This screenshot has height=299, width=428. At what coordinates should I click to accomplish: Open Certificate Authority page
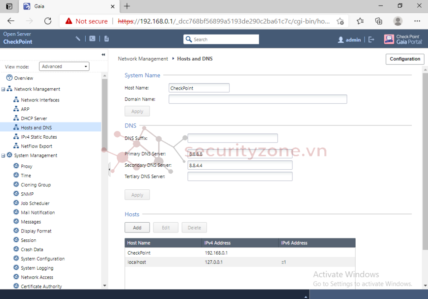pyautogui.click(x=41, y=286)
